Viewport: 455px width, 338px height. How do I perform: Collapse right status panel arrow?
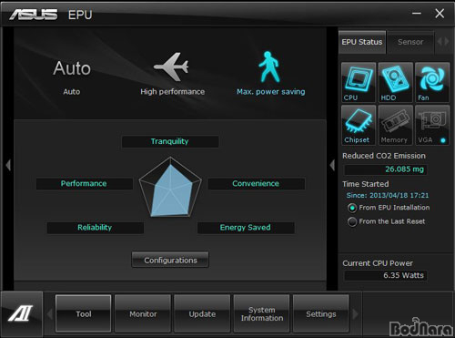(332, 165)
